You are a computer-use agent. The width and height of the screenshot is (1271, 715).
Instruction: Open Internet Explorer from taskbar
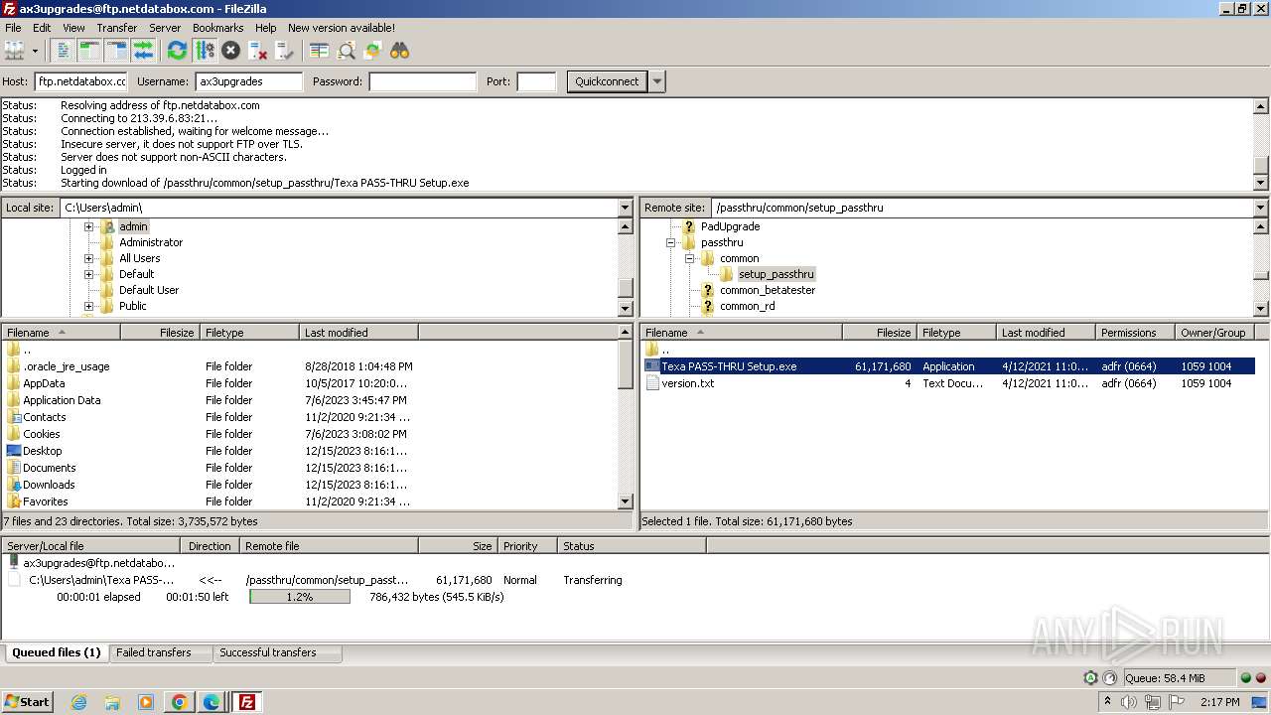[78, 702]
